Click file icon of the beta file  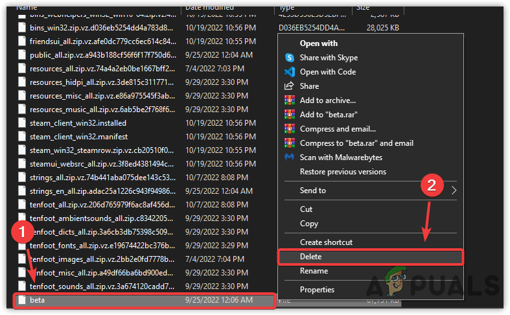[x=22, y=300]
